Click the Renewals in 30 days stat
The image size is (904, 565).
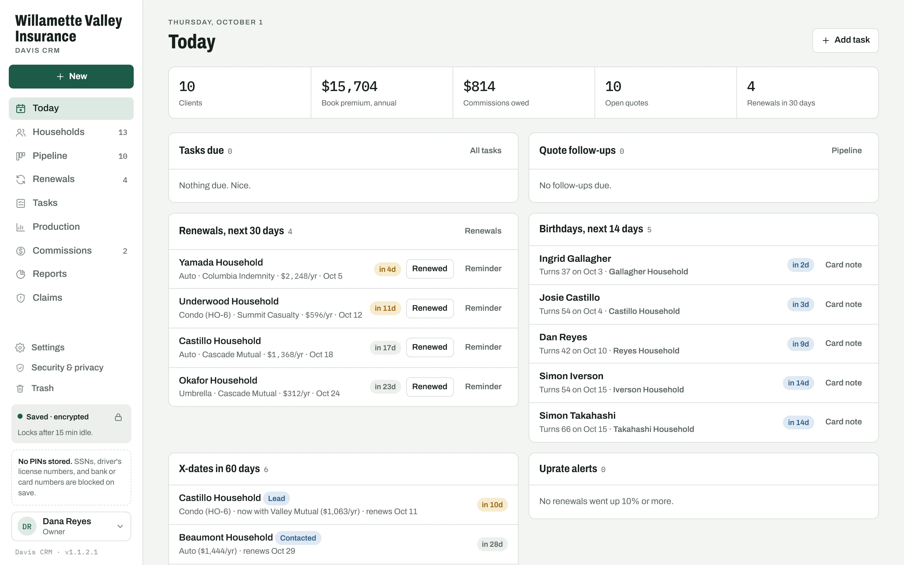point(807,93)
